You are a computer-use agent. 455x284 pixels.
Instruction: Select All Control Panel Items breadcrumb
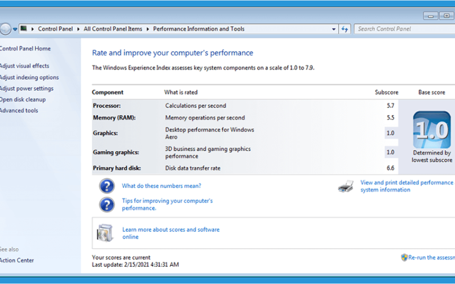point(113,29)
